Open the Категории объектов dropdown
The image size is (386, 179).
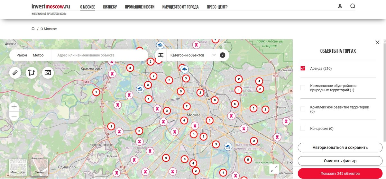pyautogui.click(x=193, y=55)
